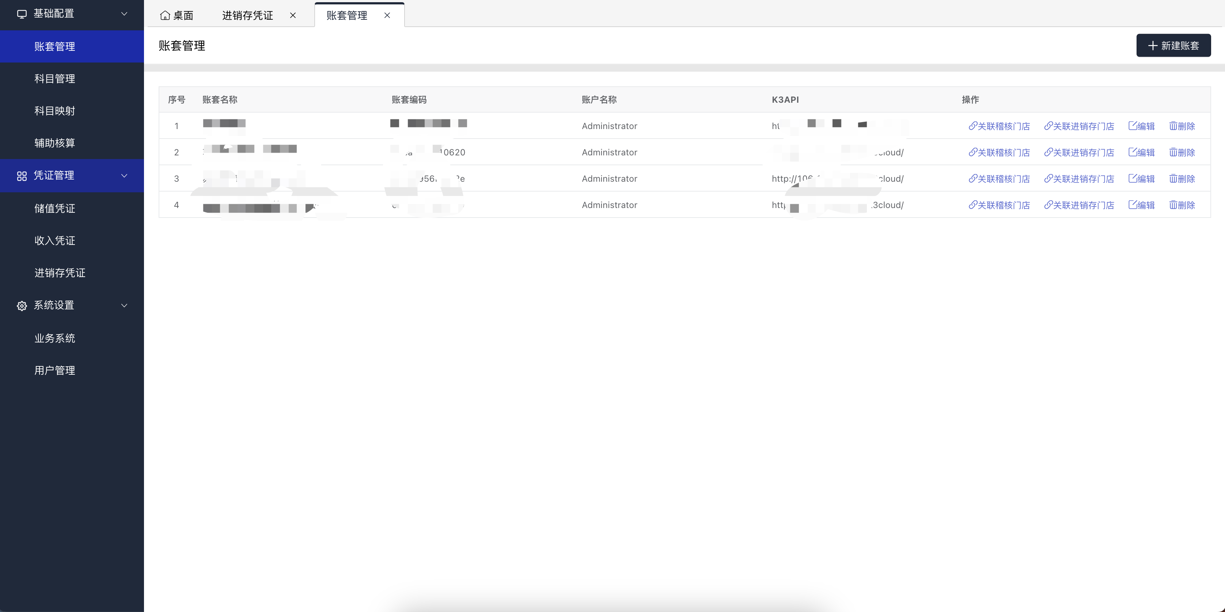Viewport: 1225px width, 612px height.
Task: Click 关联稽核门店 in row 3
Action: 999,178
